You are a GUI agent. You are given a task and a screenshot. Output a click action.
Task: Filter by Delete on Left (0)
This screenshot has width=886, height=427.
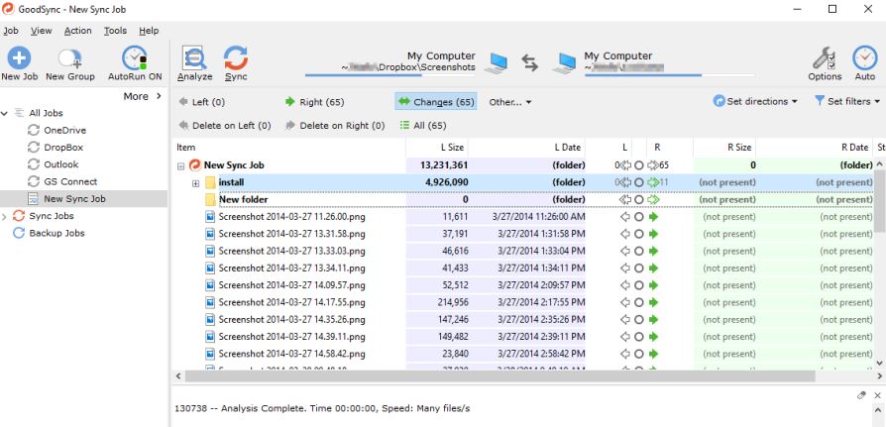(224, 126)
